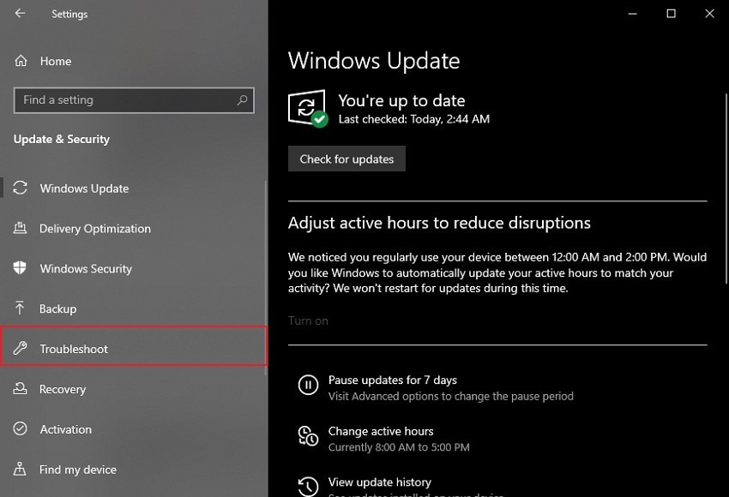Click the 'Windows Update' page title
Screen dimensions: 729x497
(374, 61)
